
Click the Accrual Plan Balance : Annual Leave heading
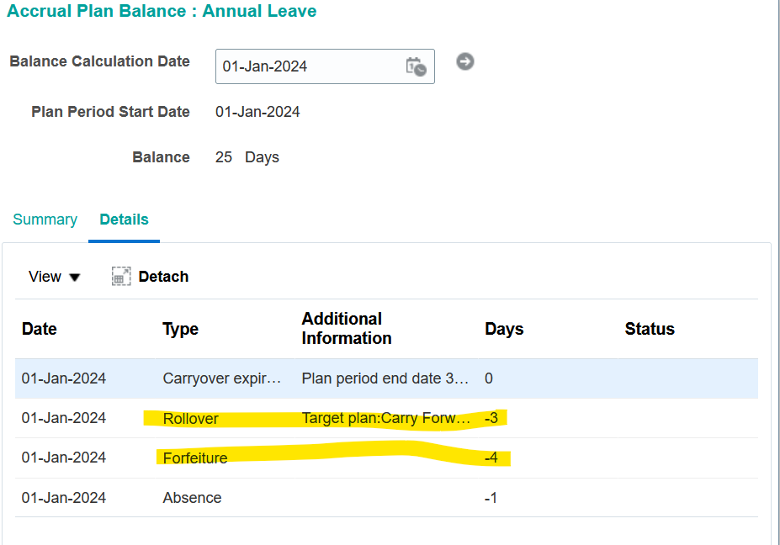point(162,12)
